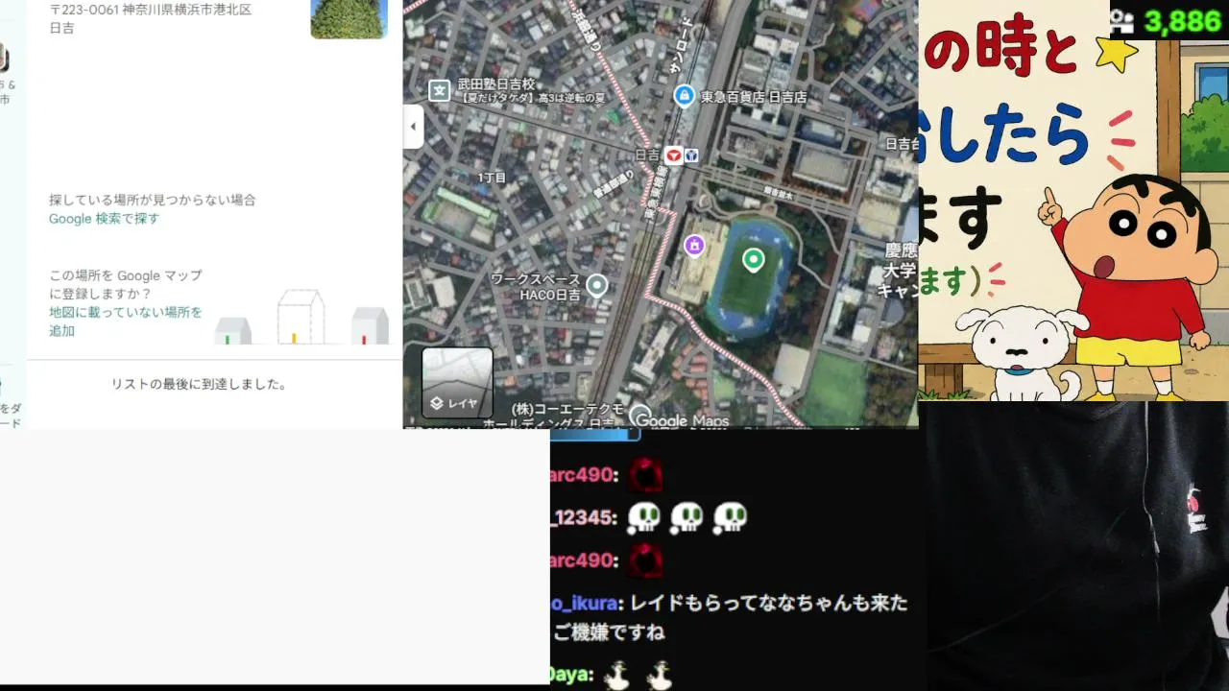This screenshot has width=1229, height=691.
Task: Collapse the Google Maps side panel arrow
Action: pyautogui.click(x=414, y=127)
